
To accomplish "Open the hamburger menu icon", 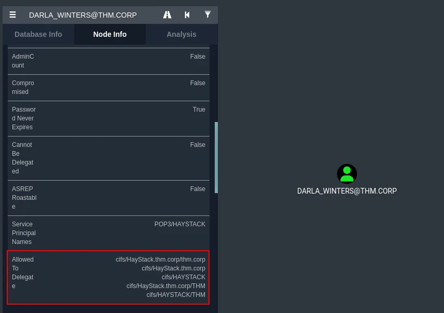I will (x=12, y=15).
